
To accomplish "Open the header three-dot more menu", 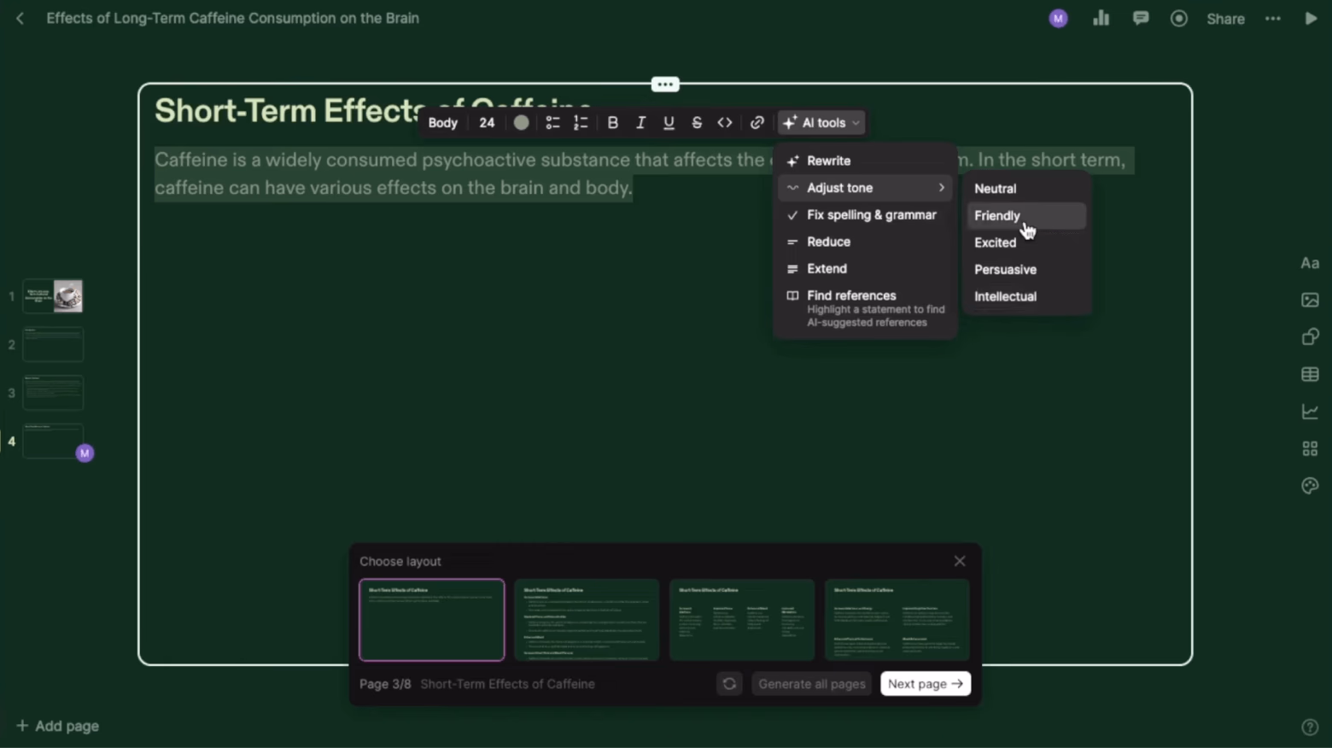I will (x=1272, y=18).
